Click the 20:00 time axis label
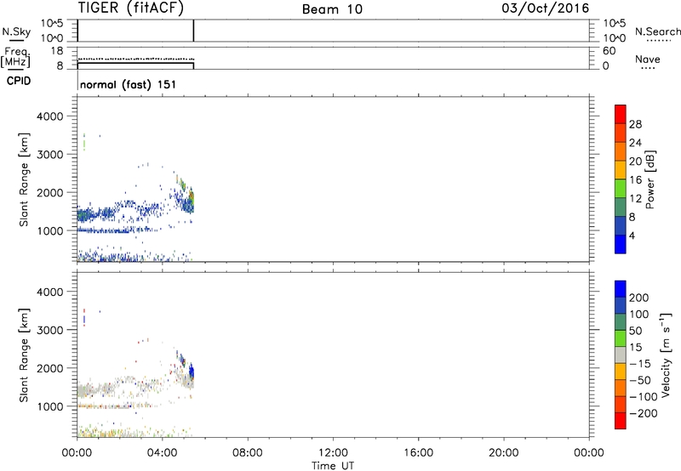Screen dimensions: 681x471 [x=503, y=453]
